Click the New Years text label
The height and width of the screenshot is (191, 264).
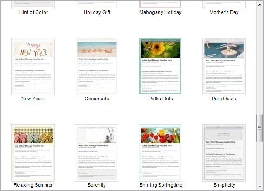click(33, 99)
